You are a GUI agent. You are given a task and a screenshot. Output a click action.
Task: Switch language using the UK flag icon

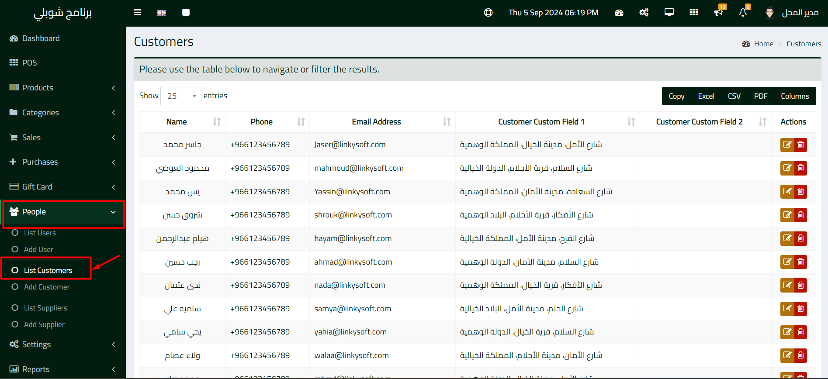(162, 13)
